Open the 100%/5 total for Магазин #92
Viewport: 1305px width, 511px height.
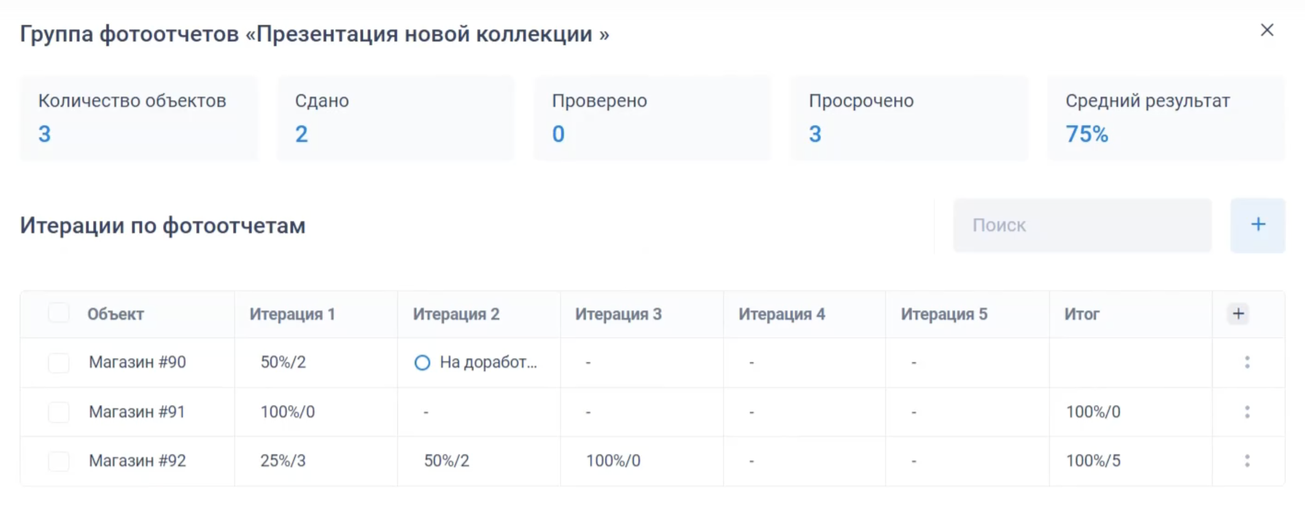point(1093,461)
